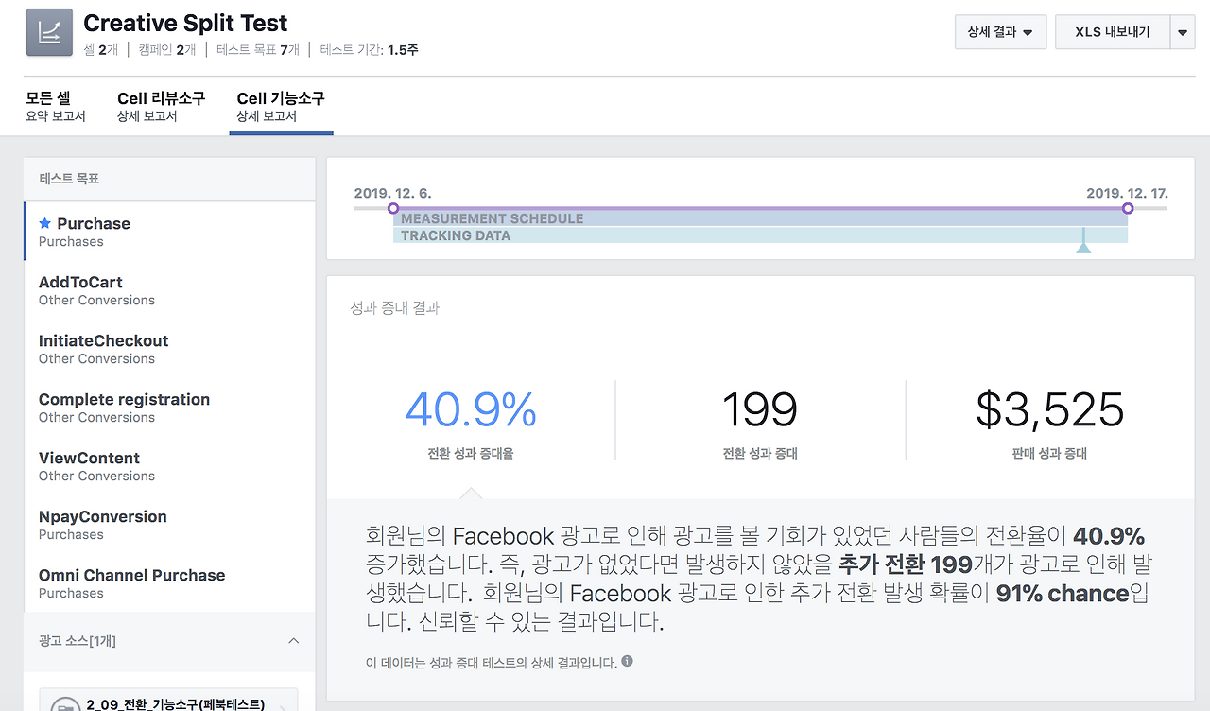Click the right purple marker at 2019.12.17
1210x711 pixels.
pos(1127,206)
